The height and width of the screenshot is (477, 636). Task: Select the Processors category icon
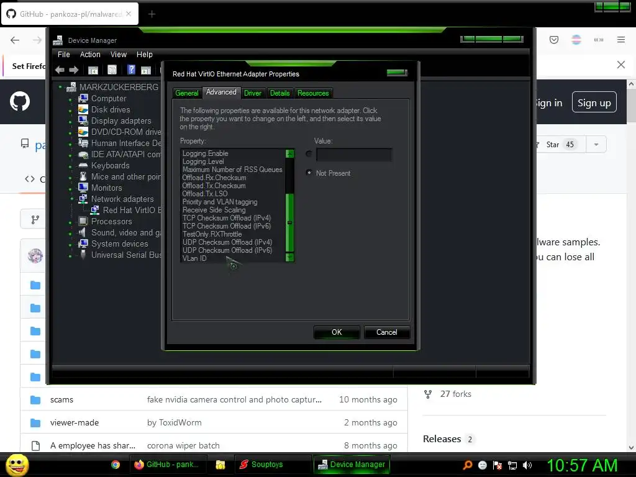point(83,221)
